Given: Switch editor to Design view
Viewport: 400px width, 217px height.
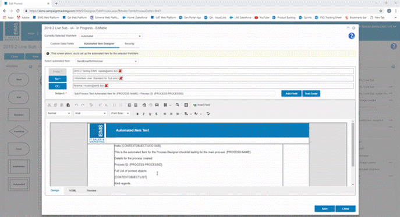Looking at the screenshot, I should point(55,190).
